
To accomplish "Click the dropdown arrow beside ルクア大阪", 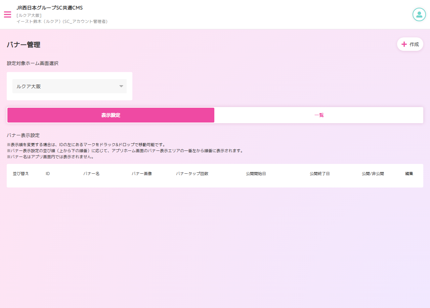I will (121, 86).
